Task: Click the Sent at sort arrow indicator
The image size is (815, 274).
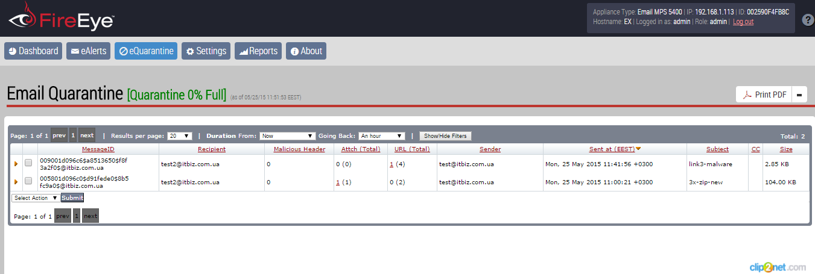Action: 638,149
